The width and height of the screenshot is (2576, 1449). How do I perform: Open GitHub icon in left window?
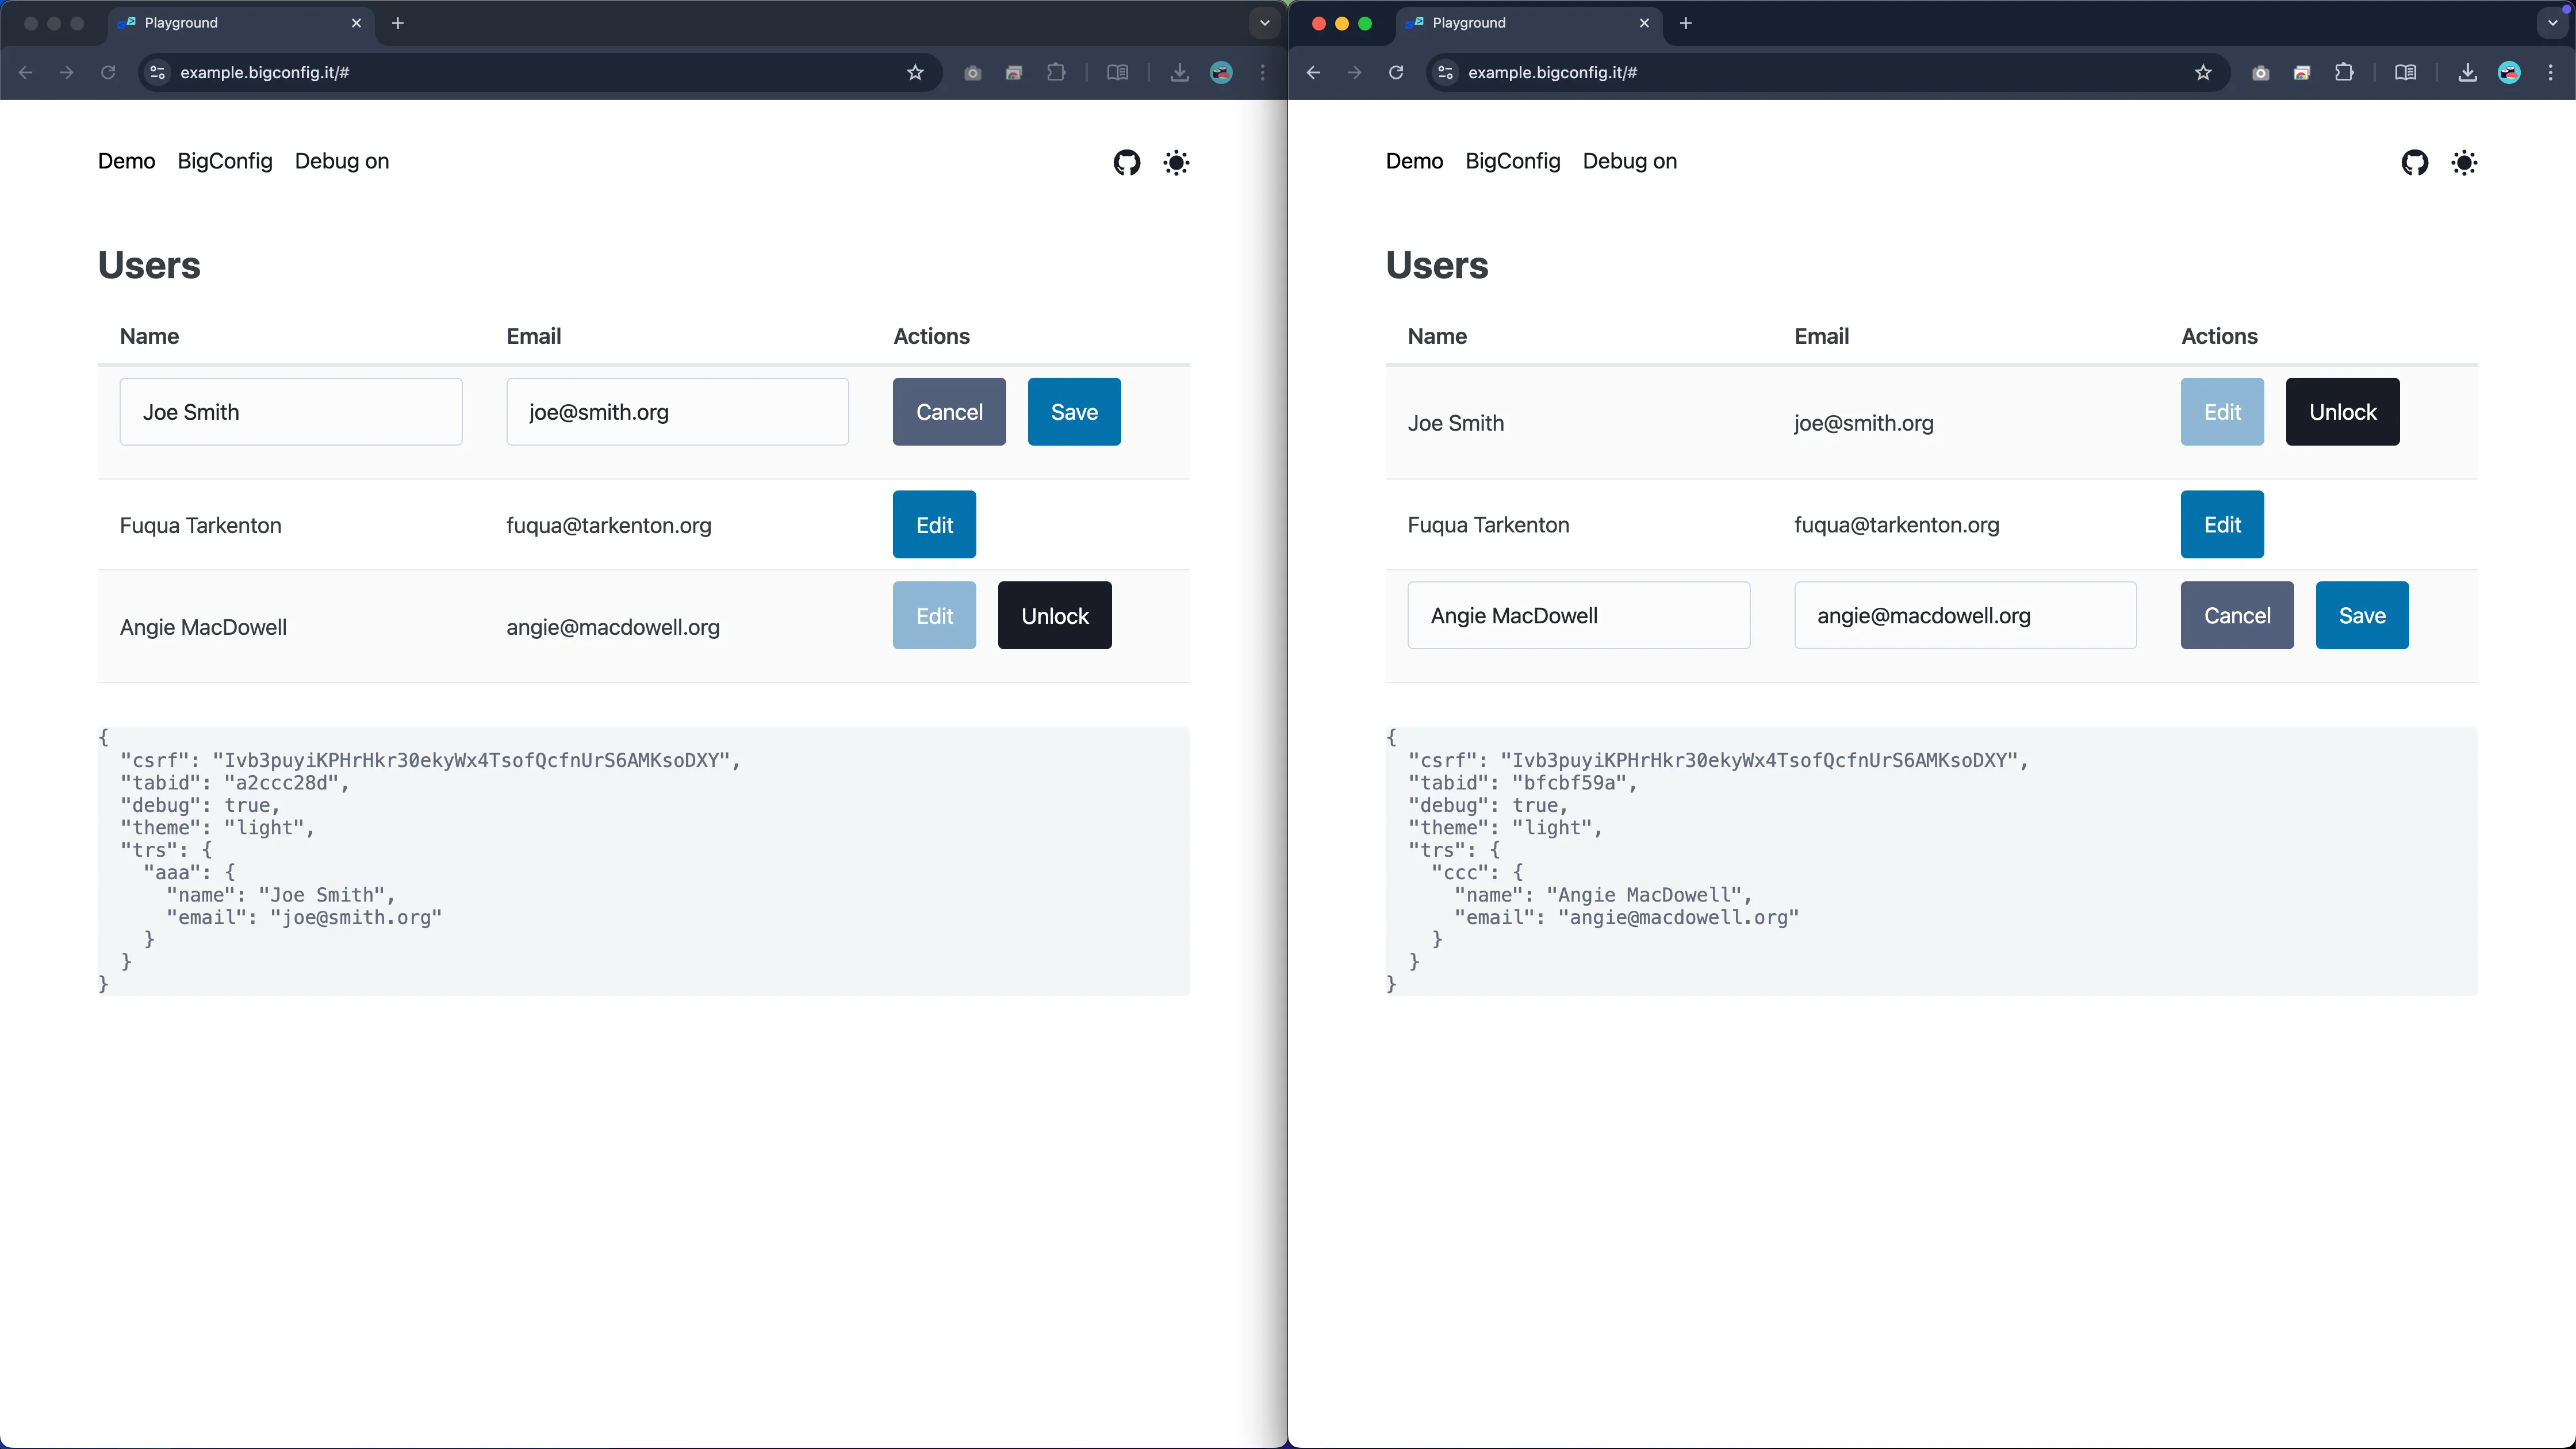[1126, 162]
